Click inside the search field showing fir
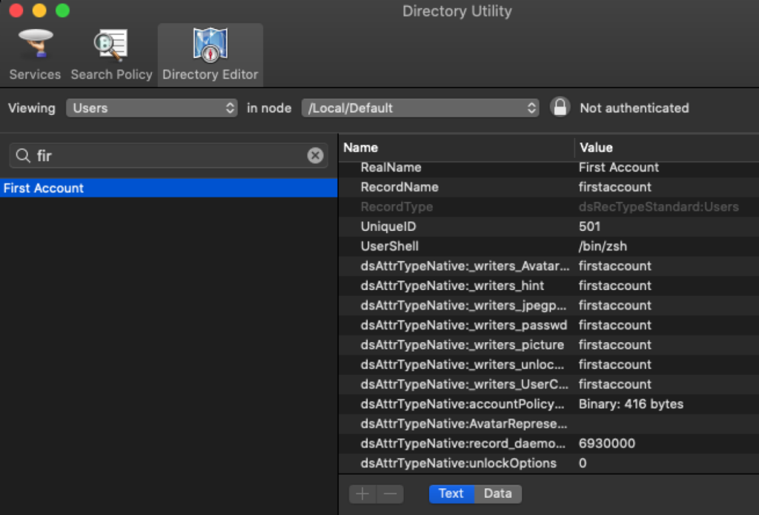 coord(148,155)
